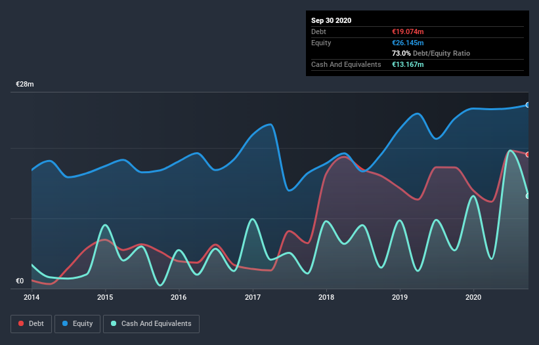Image resolution: width=539 pixels, height=345 pixels.
Task: Select the 2016 x-axis label
Action: coord(179,297)
